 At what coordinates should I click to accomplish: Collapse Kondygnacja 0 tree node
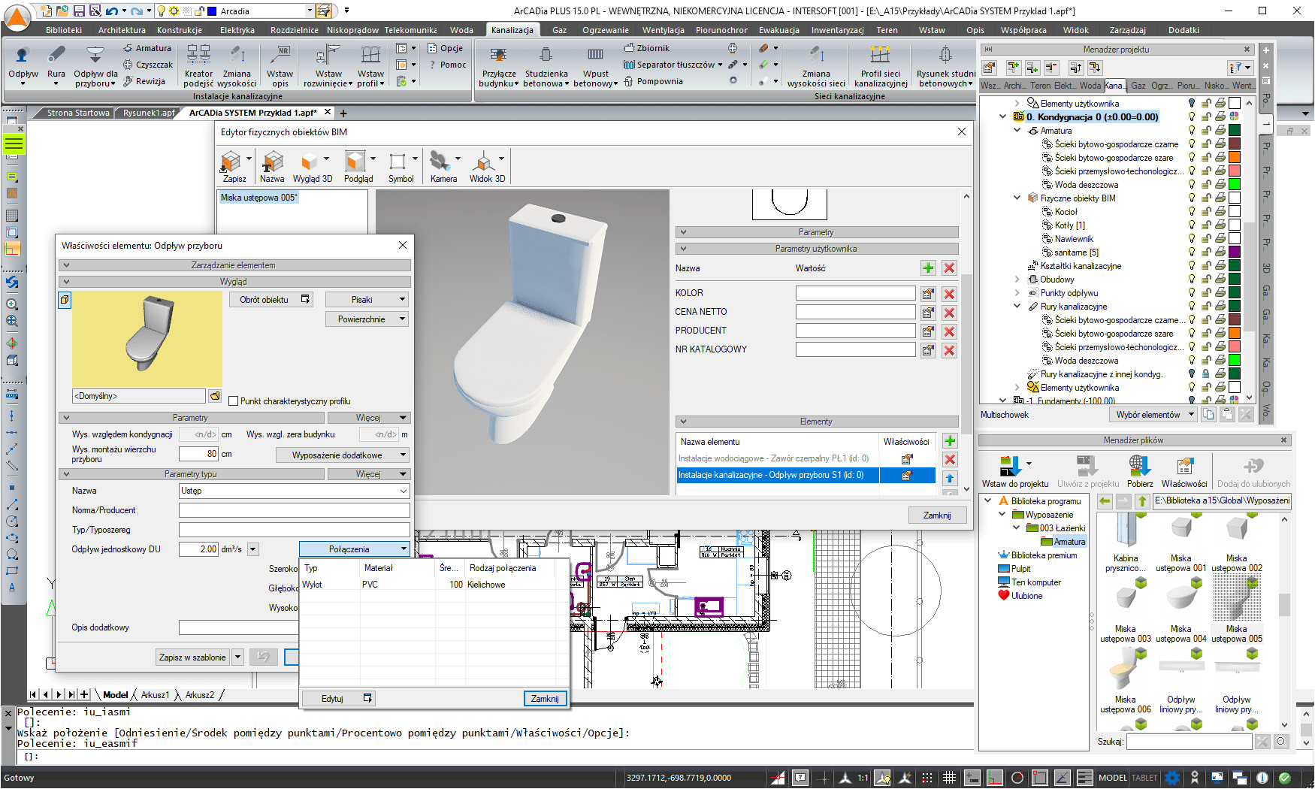coord(1002,116)
